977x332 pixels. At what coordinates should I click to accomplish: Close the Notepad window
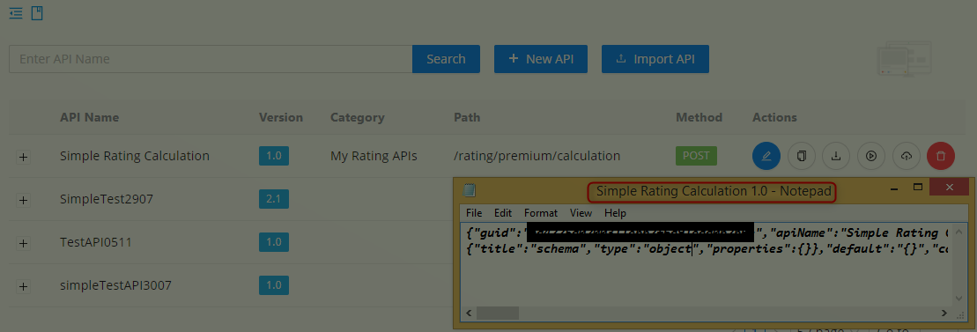point(949,187)
